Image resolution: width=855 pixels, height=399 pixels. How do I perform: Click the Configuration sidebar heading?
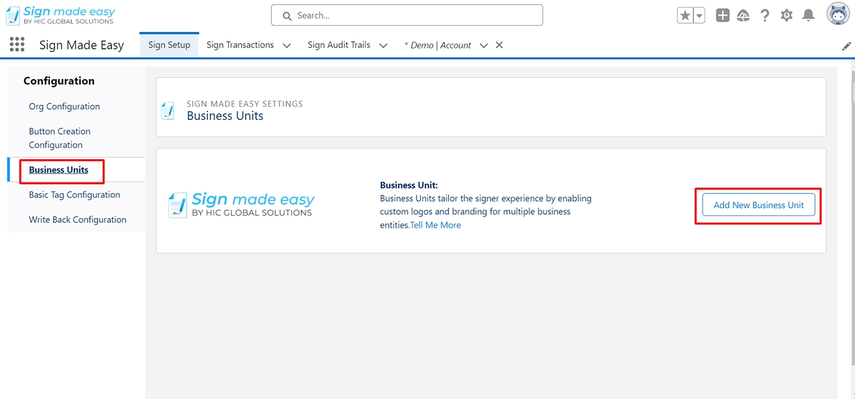59,81
